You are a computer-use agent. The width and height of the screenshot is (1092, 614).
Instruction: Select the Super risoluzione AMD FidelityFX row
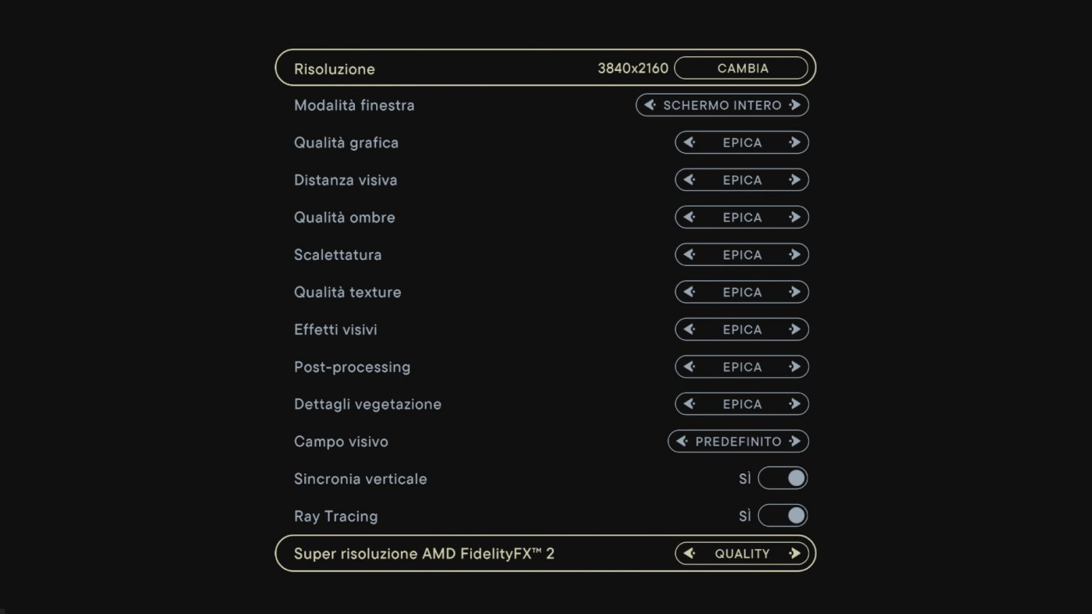(546, 553)
